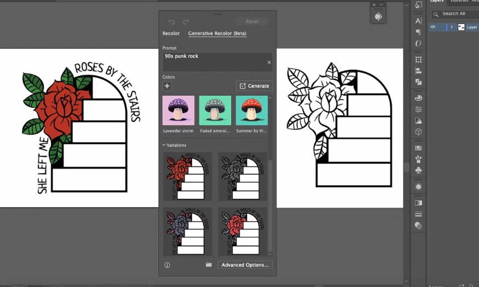Expand the collapsed panel dock arrows
Image resolution: width=479 pixels, height=287 pixels.
tap(382, 4)
